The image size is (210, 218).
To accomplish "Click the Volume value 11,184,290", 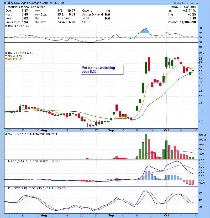I will (x=188, y=22).
